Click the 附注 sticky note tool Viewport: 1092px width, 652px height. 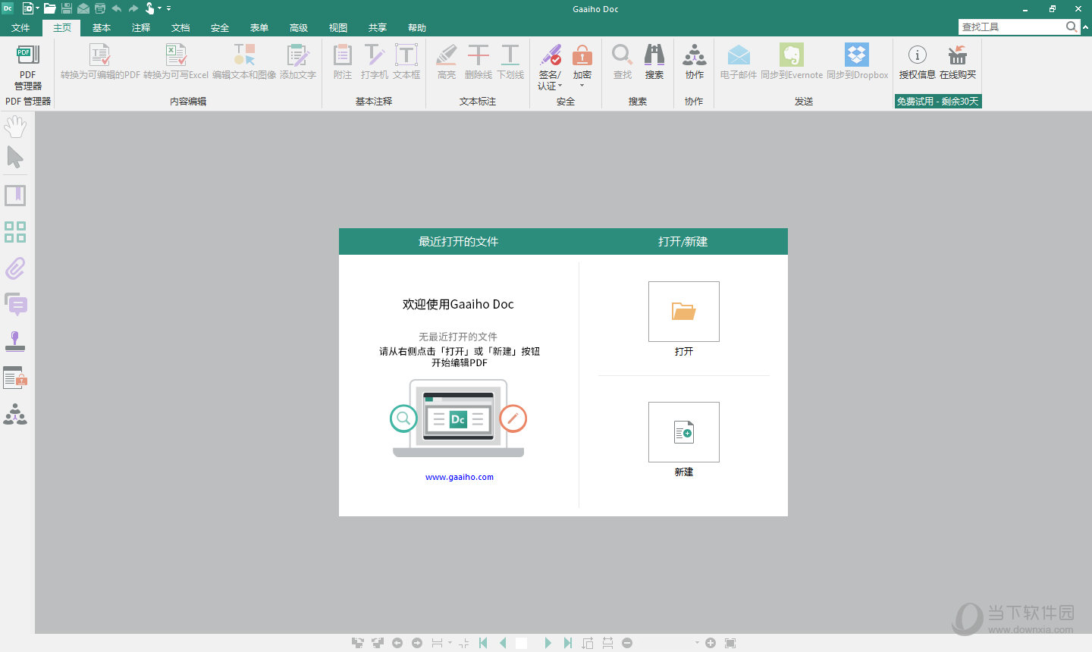343,61
